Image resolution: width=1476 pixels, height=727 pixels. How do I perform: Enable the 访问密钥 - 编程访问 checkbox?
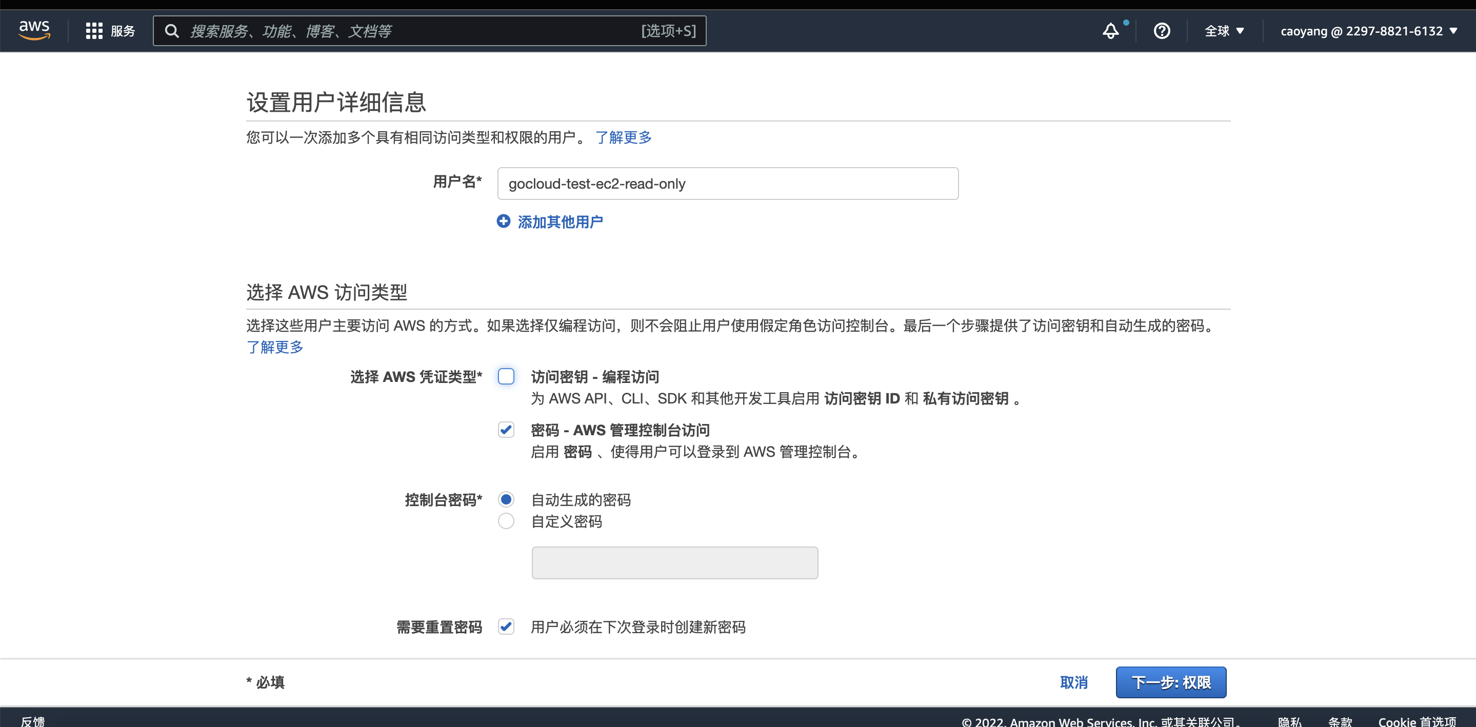click(x=506, y=376)
